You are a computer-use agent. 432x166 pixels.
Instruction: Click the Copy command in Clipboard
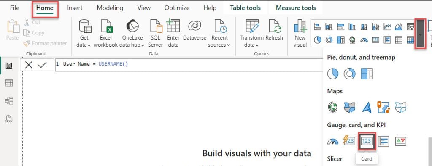[x=34, y=33]
